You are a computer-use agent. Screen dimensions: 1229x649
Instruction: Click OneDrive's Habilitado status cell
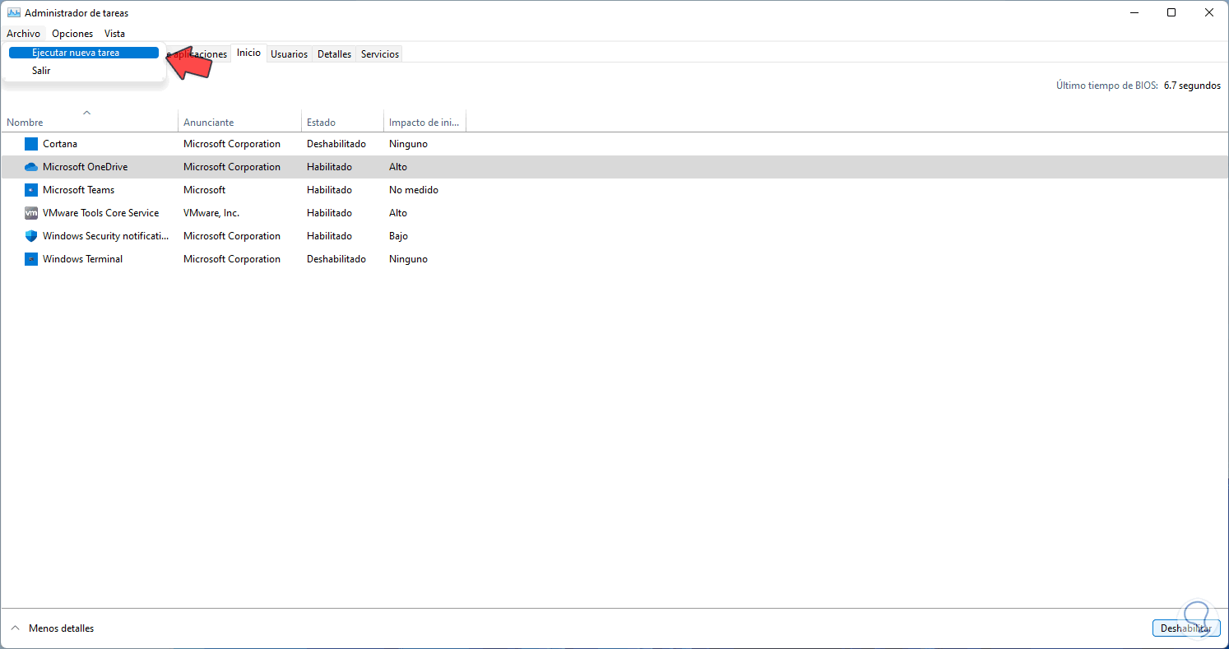click(329, 167)
